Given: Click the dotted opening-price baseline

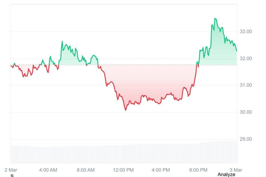Looking at the screenshot, I should click(x=123, y=65).
